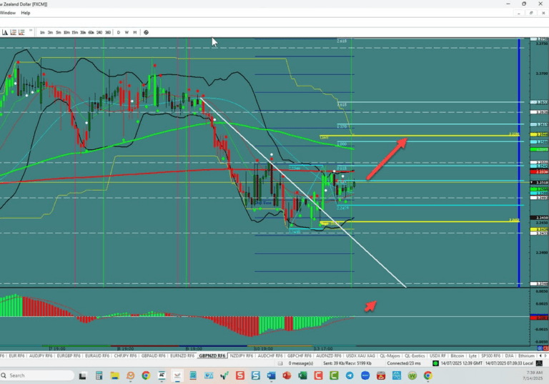Click the circular icon after the M button
The height and width of the screenshot is (384, 549).
[x=147, y=33]
